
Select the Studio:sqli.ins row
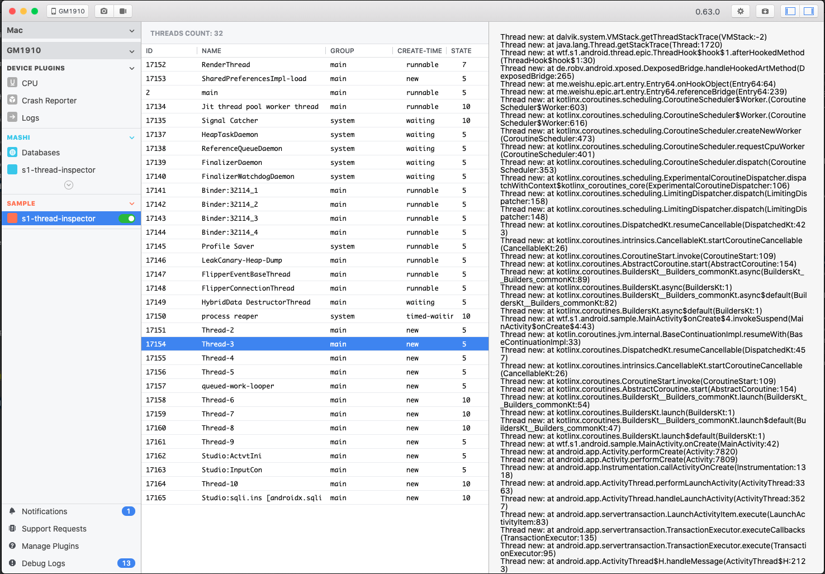pos(315,498)
